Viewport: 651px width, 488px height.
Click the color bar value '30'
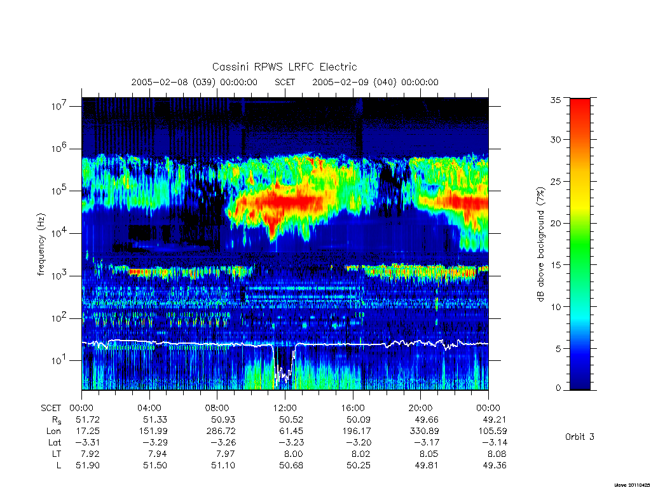pyautogui.click(x=555, y=139)
